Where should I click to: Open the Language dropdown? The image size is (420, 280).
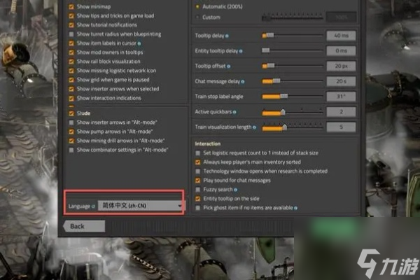[x=141, y=206]
